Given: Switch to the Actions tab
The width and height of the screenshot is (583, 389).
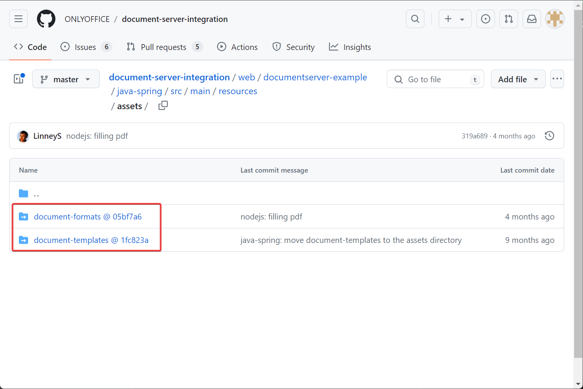Looking at the screenshot, I should click(x=237, y=47).
